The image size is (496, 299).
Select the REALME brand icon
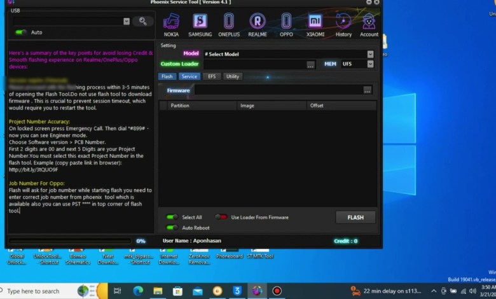point(258,25)
